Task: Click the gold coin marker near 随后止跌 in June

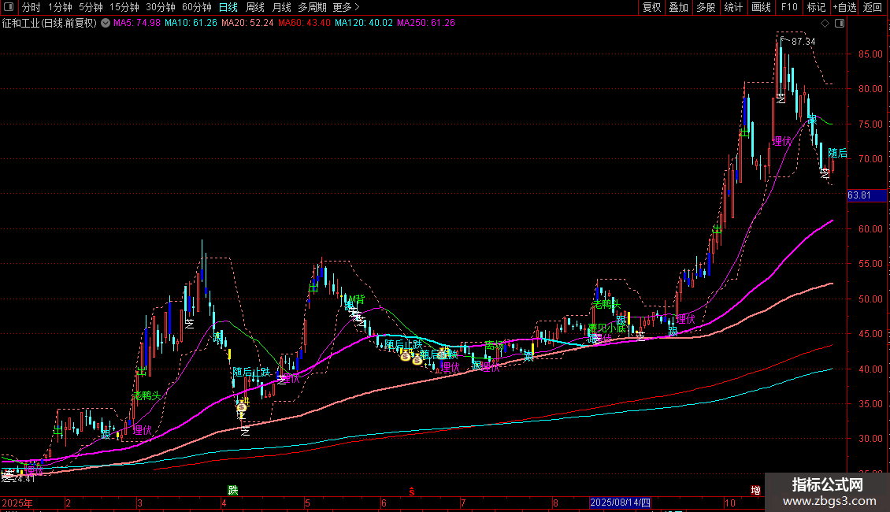Action: point(405,357)
